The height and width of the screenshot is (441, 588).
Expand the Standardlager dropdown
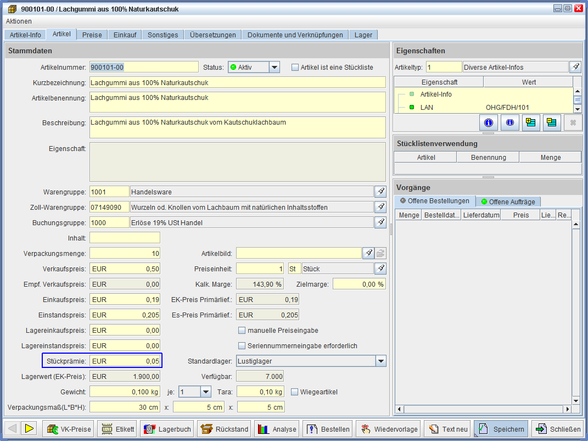point(380,361)
